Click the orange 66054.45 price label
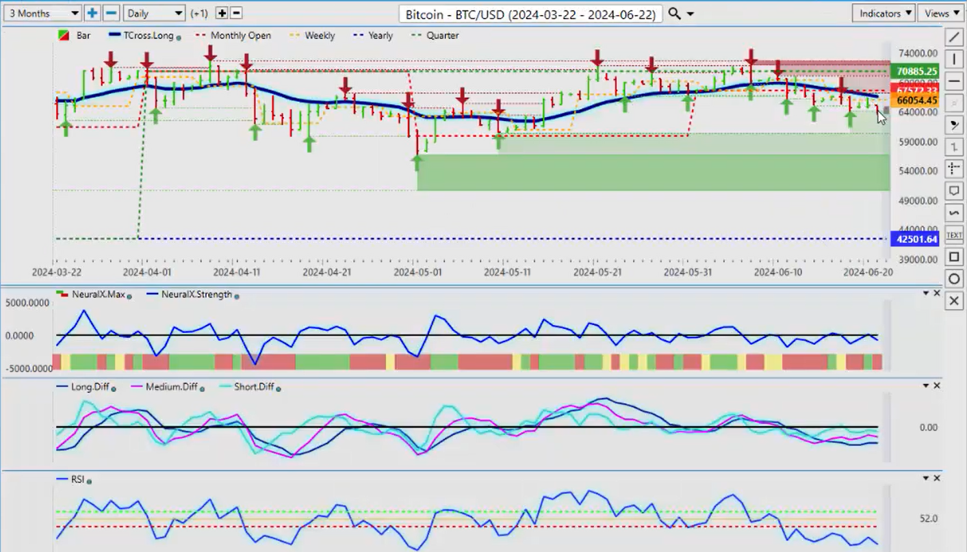This screenshot has width=967, height=552. point(914,101)
